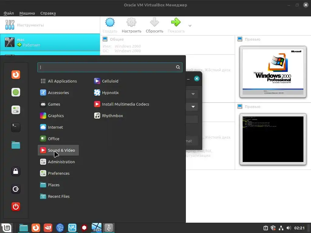Select the Sound & Video category
Image resolution: width=311 pixels, height=233 pixels.
point(58,150)
